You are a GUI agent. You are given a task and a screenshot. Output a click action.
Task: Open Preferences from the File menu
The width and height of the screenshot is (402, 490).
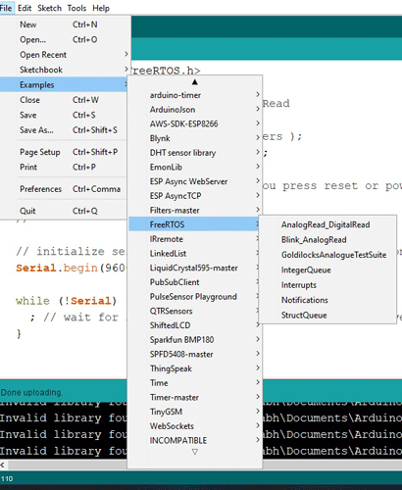[64, 189]
